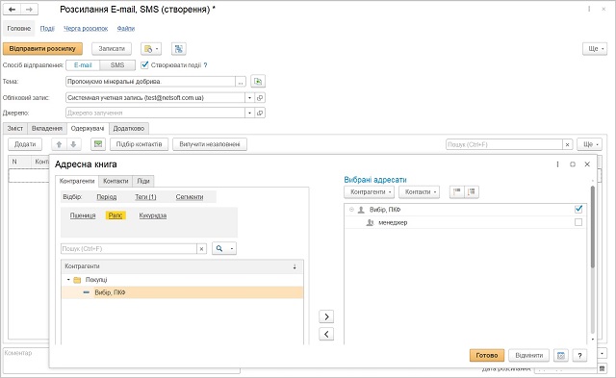616x378 pixels.
Task: Open calculator icon next to Відмінити
Action: (x=561, y=356)
